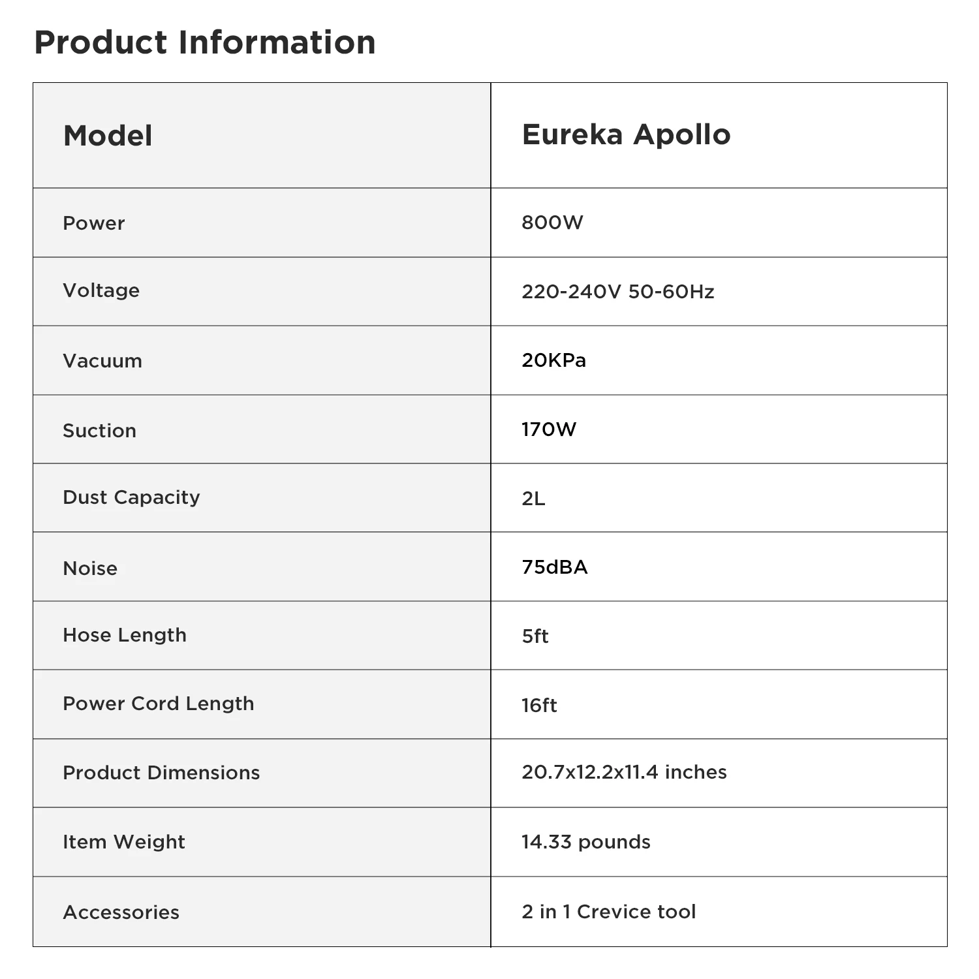Click the 800W power value

[552, 223]
